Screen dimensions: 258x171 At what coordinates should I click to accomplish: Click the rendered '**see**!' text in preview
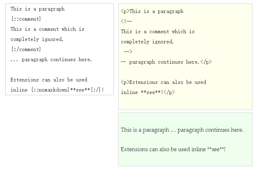[216, 149]
